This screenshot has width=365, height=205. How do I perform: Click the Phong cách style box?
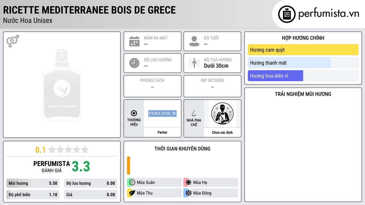[153, 86]
